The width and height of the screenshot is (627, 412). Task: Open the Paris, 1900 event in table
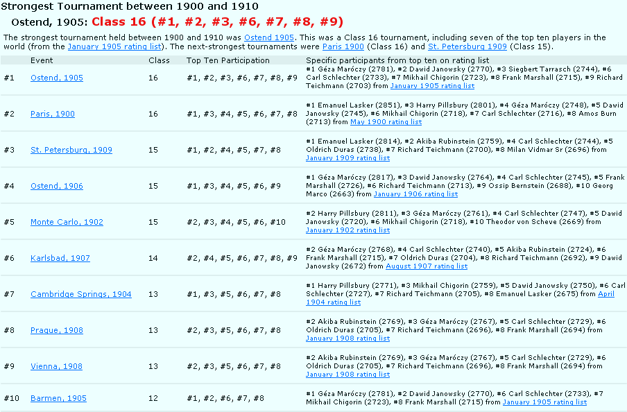click(52, 114)
